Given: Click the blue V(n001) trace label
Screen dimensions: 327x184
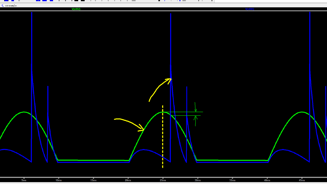Looking at the screenshot, I should (250, 9).
